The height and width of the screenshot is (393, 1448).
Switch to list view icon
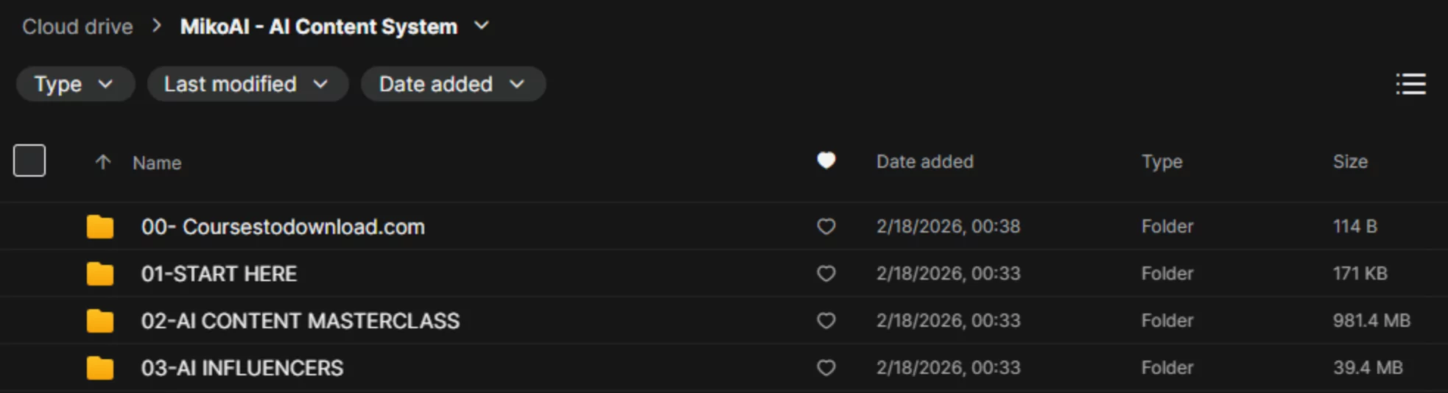pyautogui.click(x=1410, y=84)
